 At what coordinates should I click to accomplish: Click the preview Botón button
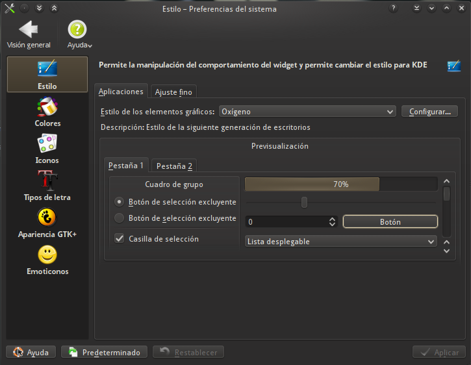click(x=390, y=221)
